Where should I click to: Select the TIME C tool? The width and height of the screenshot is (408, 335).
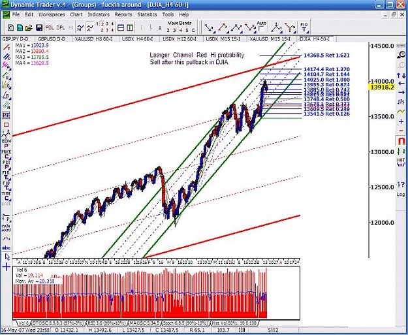7,197
